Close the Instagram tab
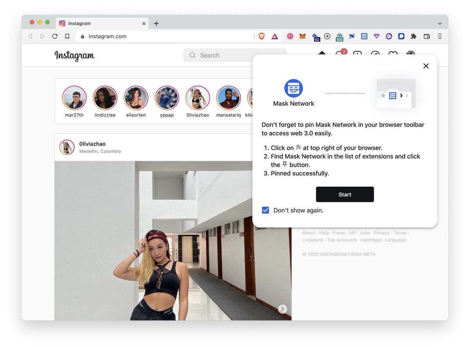 click(x=144, y=23)
